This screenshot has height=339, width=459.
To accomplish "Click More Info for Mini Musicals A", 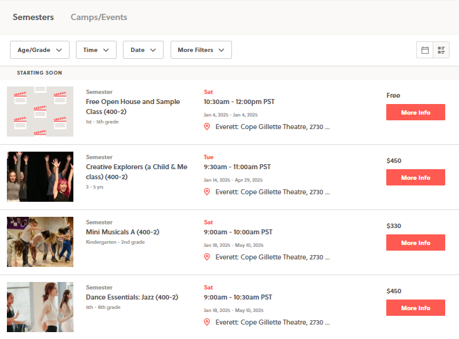I will coord(416,243).
